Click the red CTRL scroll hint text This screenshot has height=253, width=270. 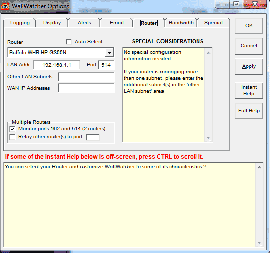pyautogui.click(x=104, y=157)
